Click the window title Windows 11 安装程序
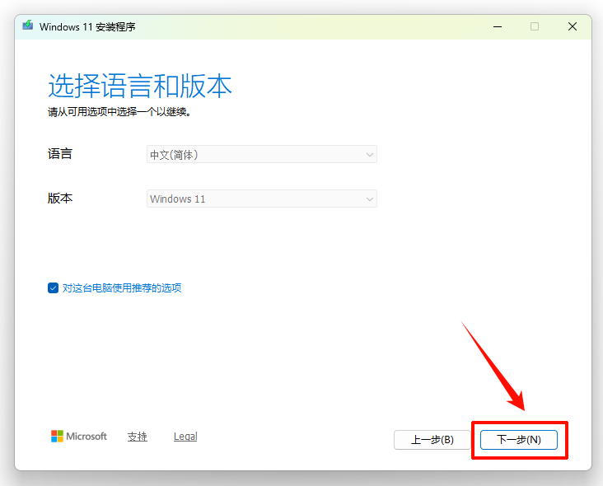 click(87, 27)
